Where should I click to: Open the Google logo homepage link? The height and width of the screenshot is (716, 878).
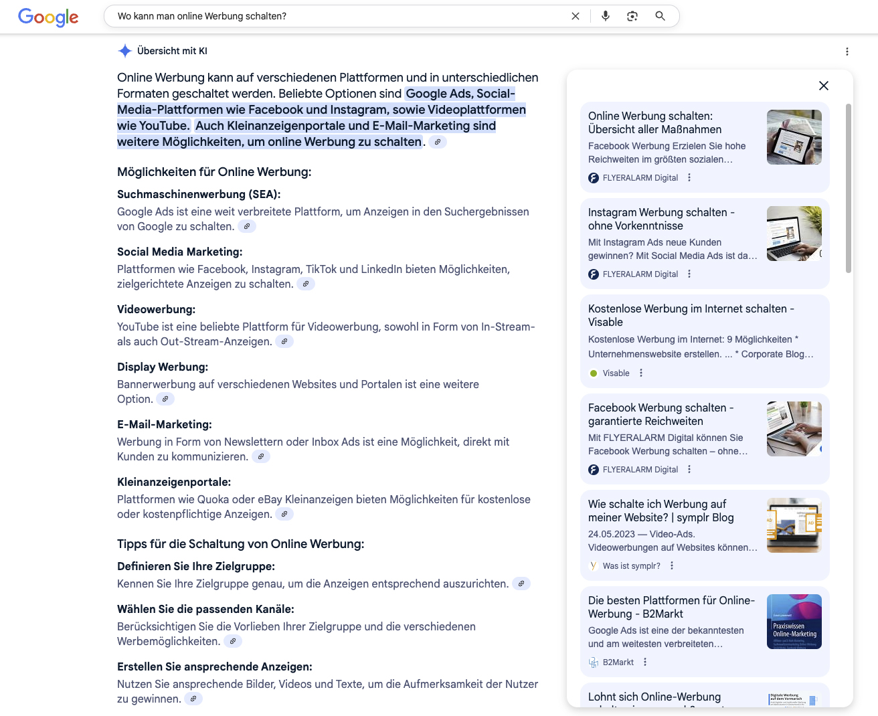click(x=48, y=17)
